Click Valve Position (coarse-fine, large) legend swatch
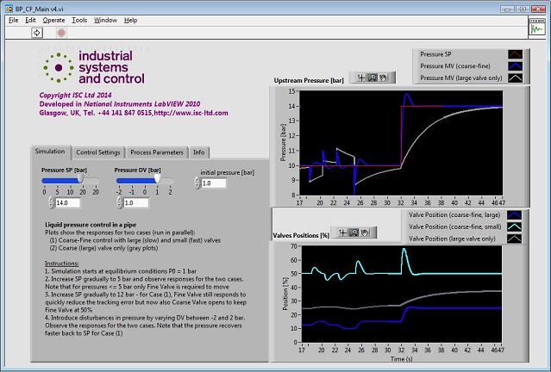 514,214
